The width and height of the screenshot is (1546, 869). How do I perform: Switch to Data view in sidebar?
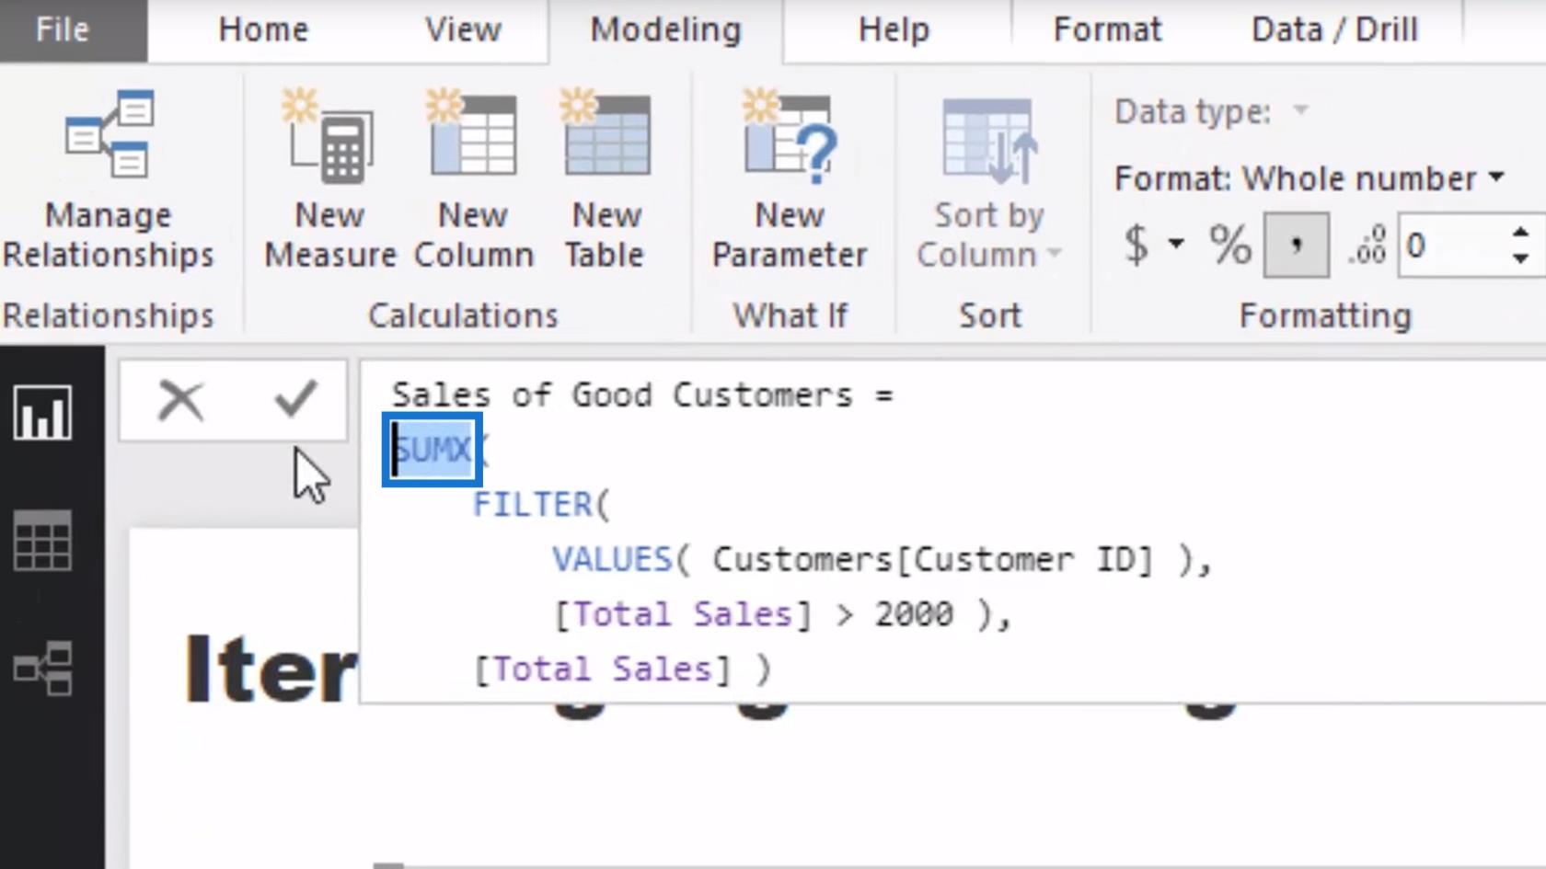(42, 541)
